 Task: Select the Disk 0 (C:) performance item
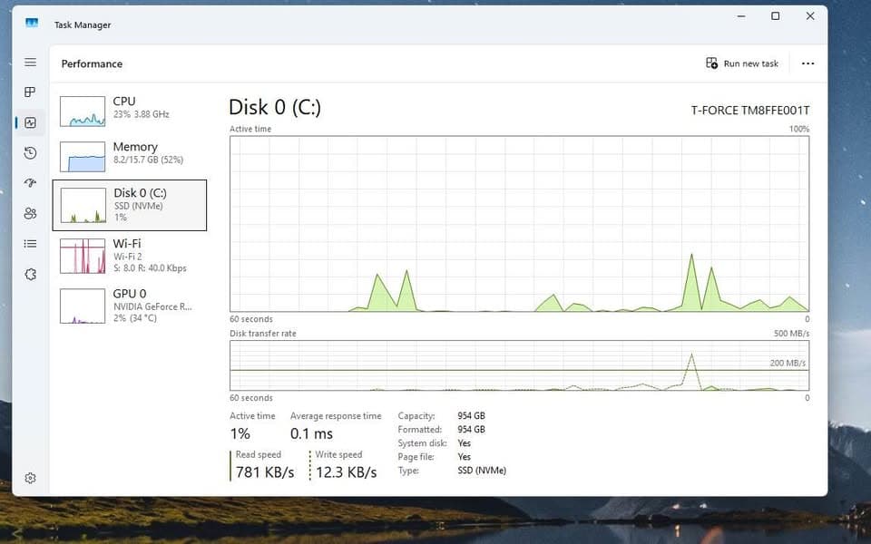[x=130, y=205]
